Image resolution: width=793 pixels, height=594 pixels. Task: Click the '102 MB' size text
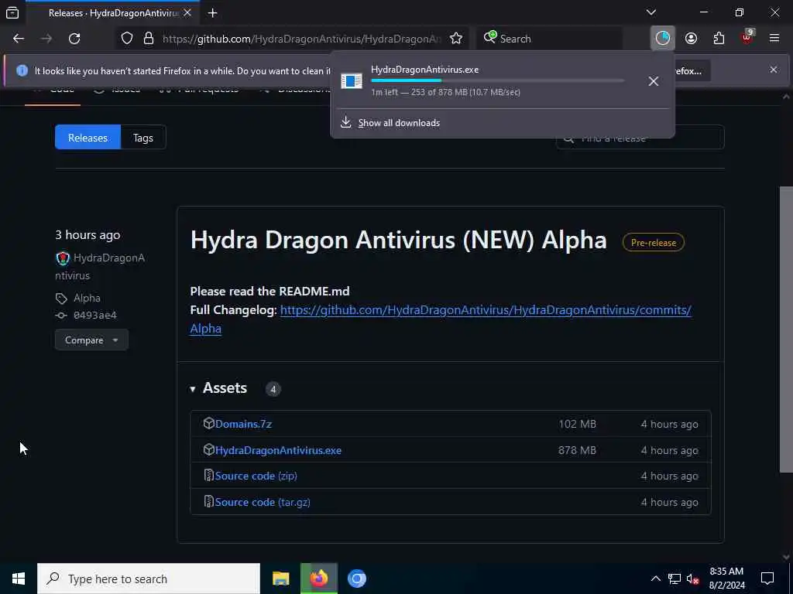(577, 424)
